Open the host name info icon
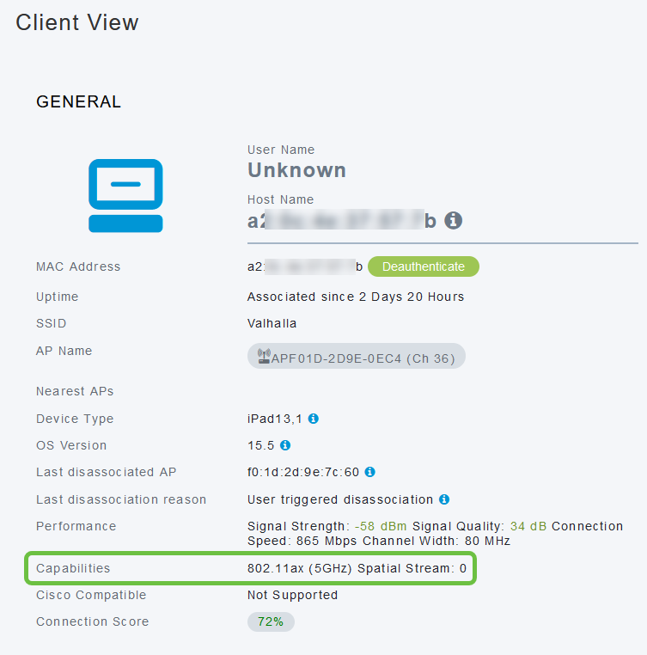Screen dimensions: 647x655 [x=453, y=220]
